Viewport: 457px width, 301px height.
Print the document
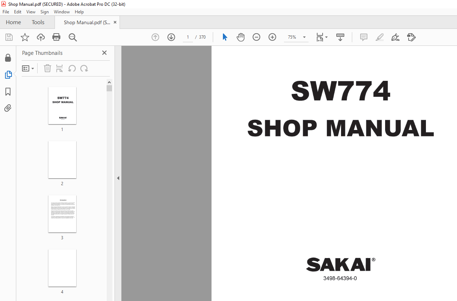pos(56,37)
